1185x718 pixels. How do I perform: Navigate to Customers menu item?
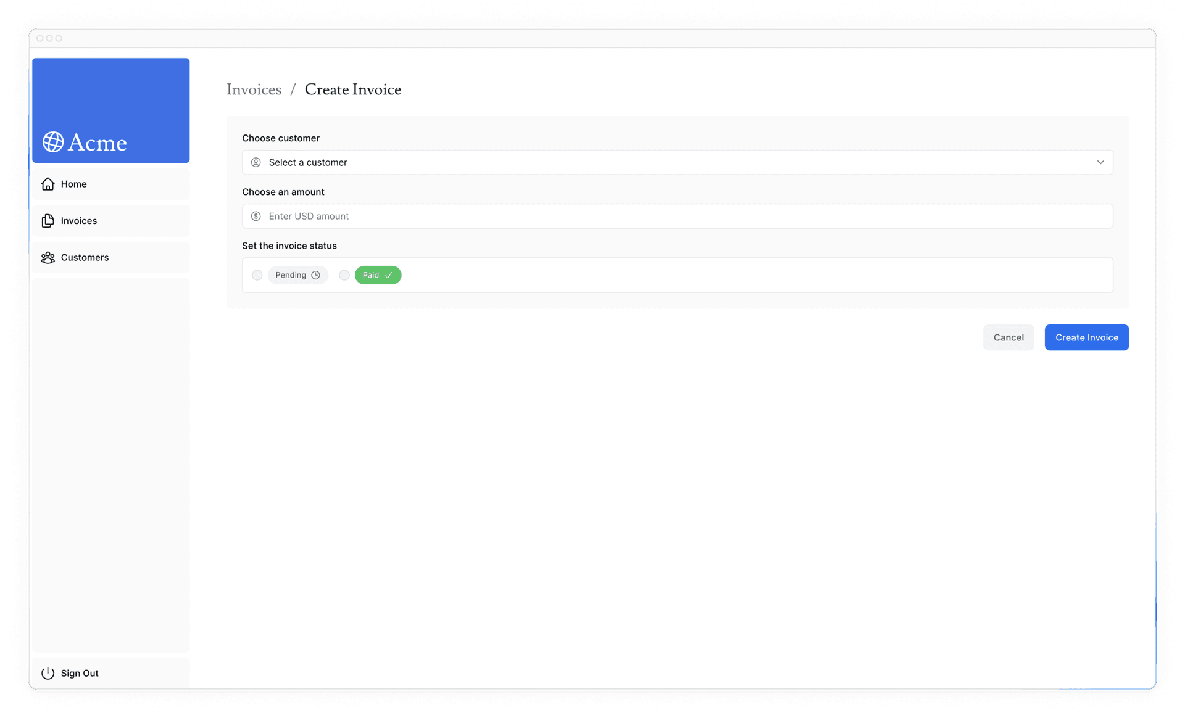(85, 257)
